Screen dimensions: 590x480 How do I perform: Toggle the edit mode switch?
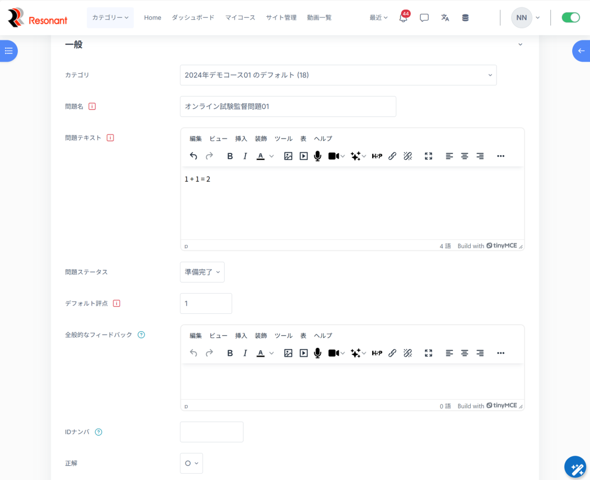coord(570,18)
